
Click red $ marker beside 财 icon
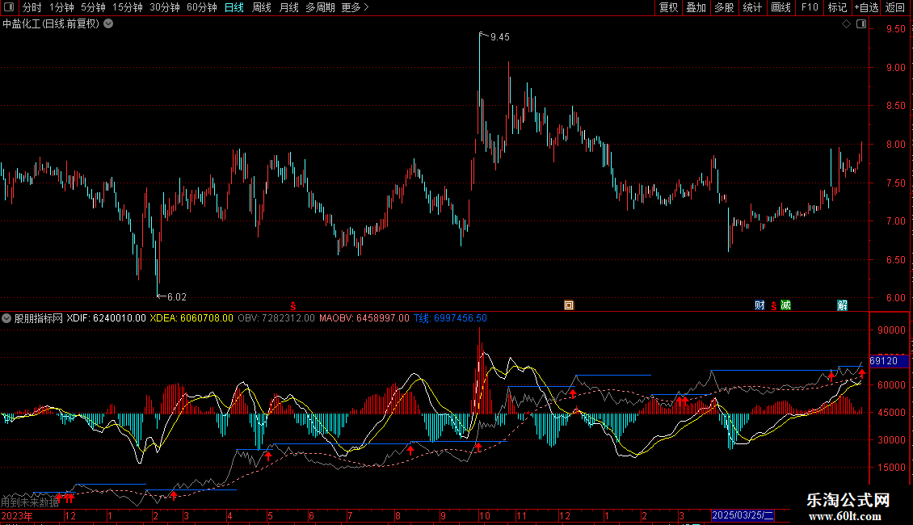[773, 305]
